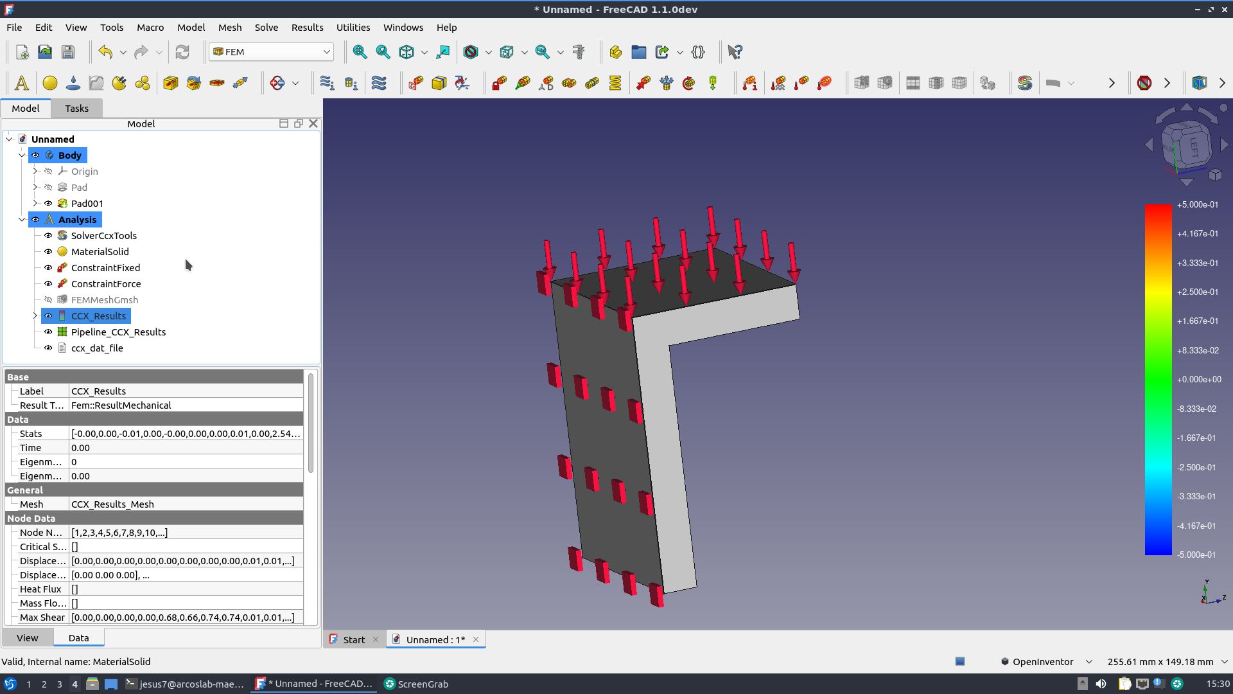This screenshot has width=1233, height=694.
Task: Click the reinforced material icon
Action: pos(119,83)
